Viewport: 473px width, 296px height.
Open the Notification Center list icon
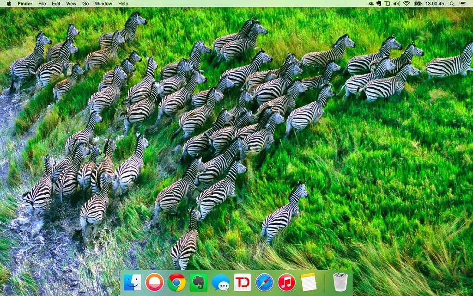click(462, 4)
